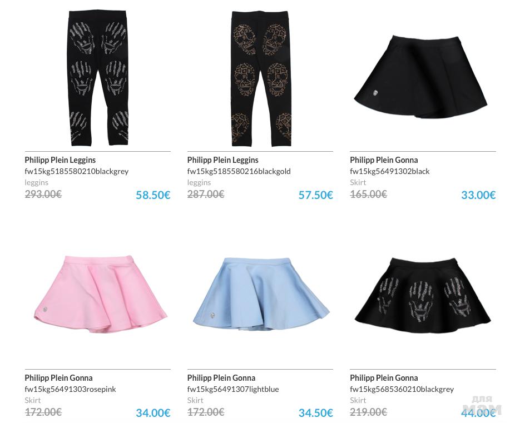The height and width of the screenshot is (423, 510).
Task: Open the black gold skull leggings image
Action: (261, 78)
